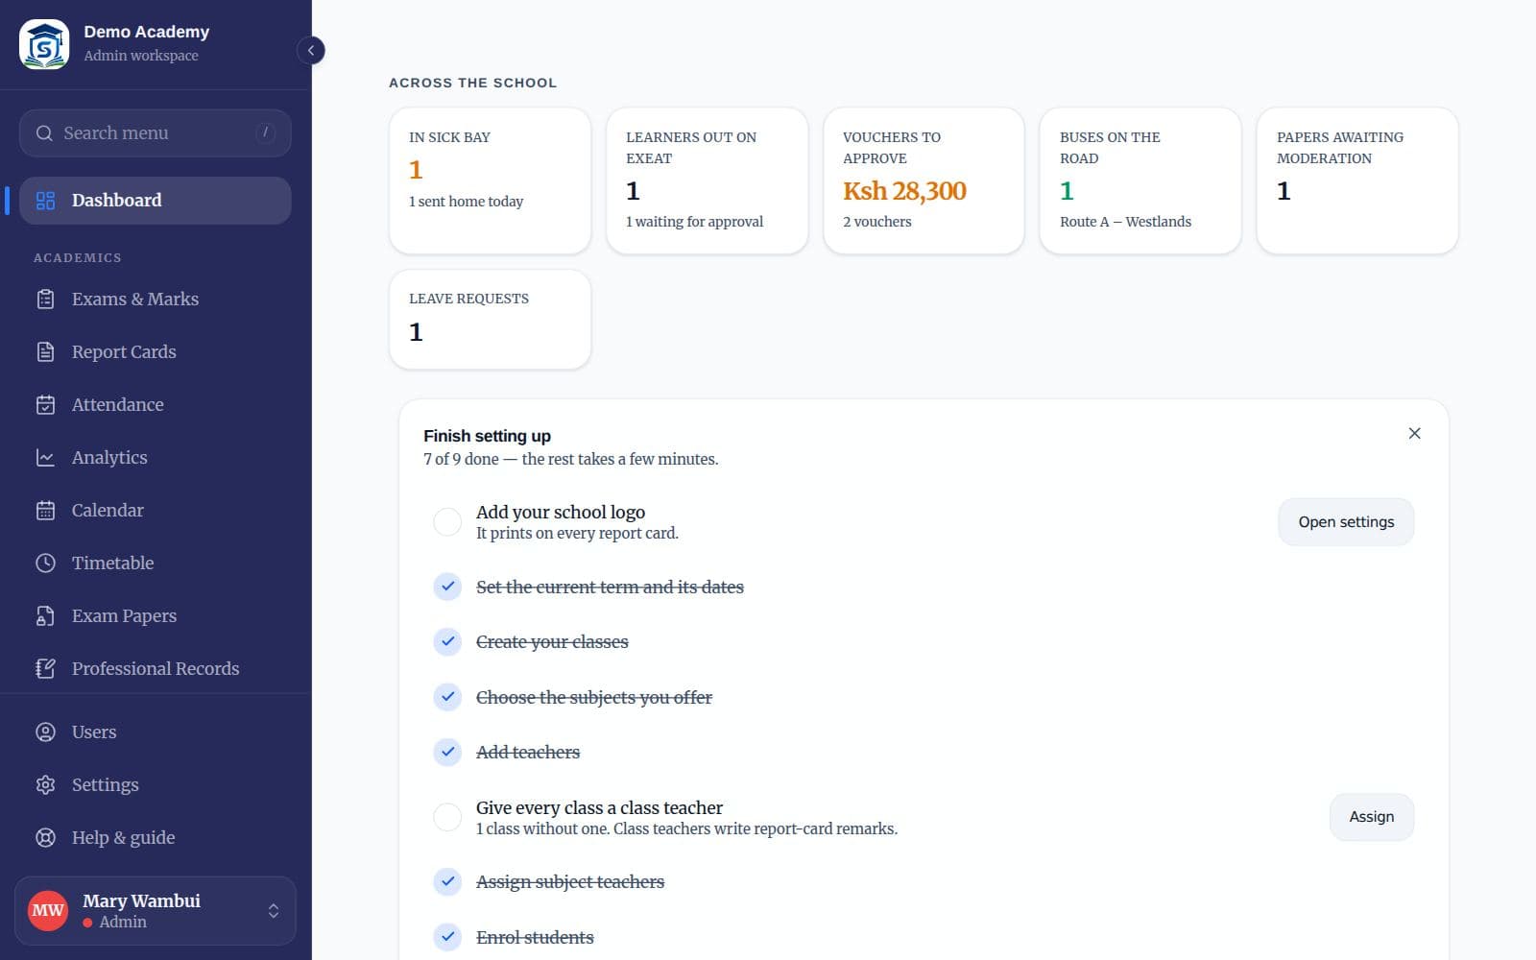The image size is (1536, 960).
Task: Toggle the Create your classes checkmark
Action: click(447, 641)
